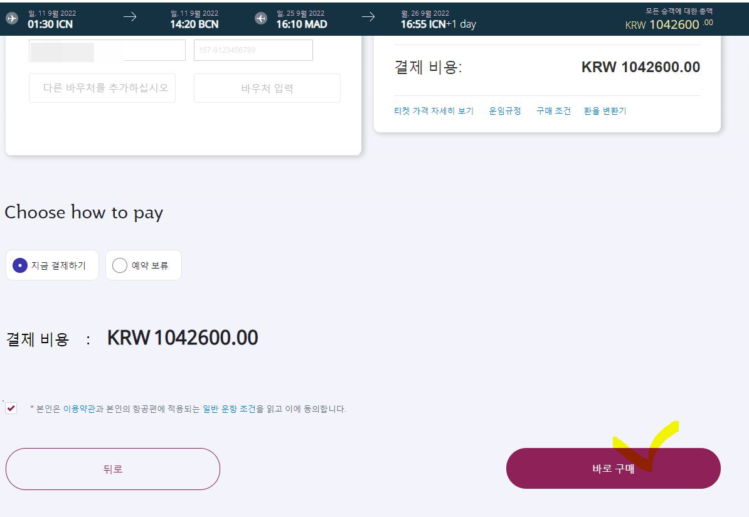Viewport: 749px width, 517px height.
Task: Click the 일반 운항 조건 link
Action: [230, 409]
